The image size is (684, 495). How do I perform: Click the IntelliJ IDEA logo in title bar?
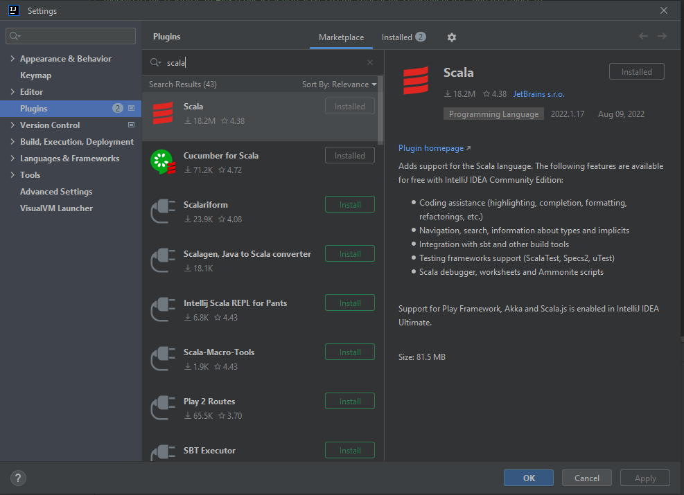tap(14, 10)
